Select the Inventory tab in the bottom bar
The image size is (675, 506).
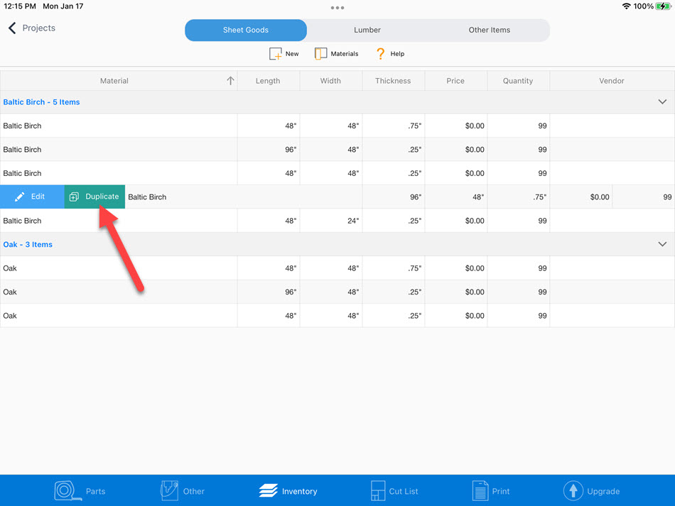[288, 491]
